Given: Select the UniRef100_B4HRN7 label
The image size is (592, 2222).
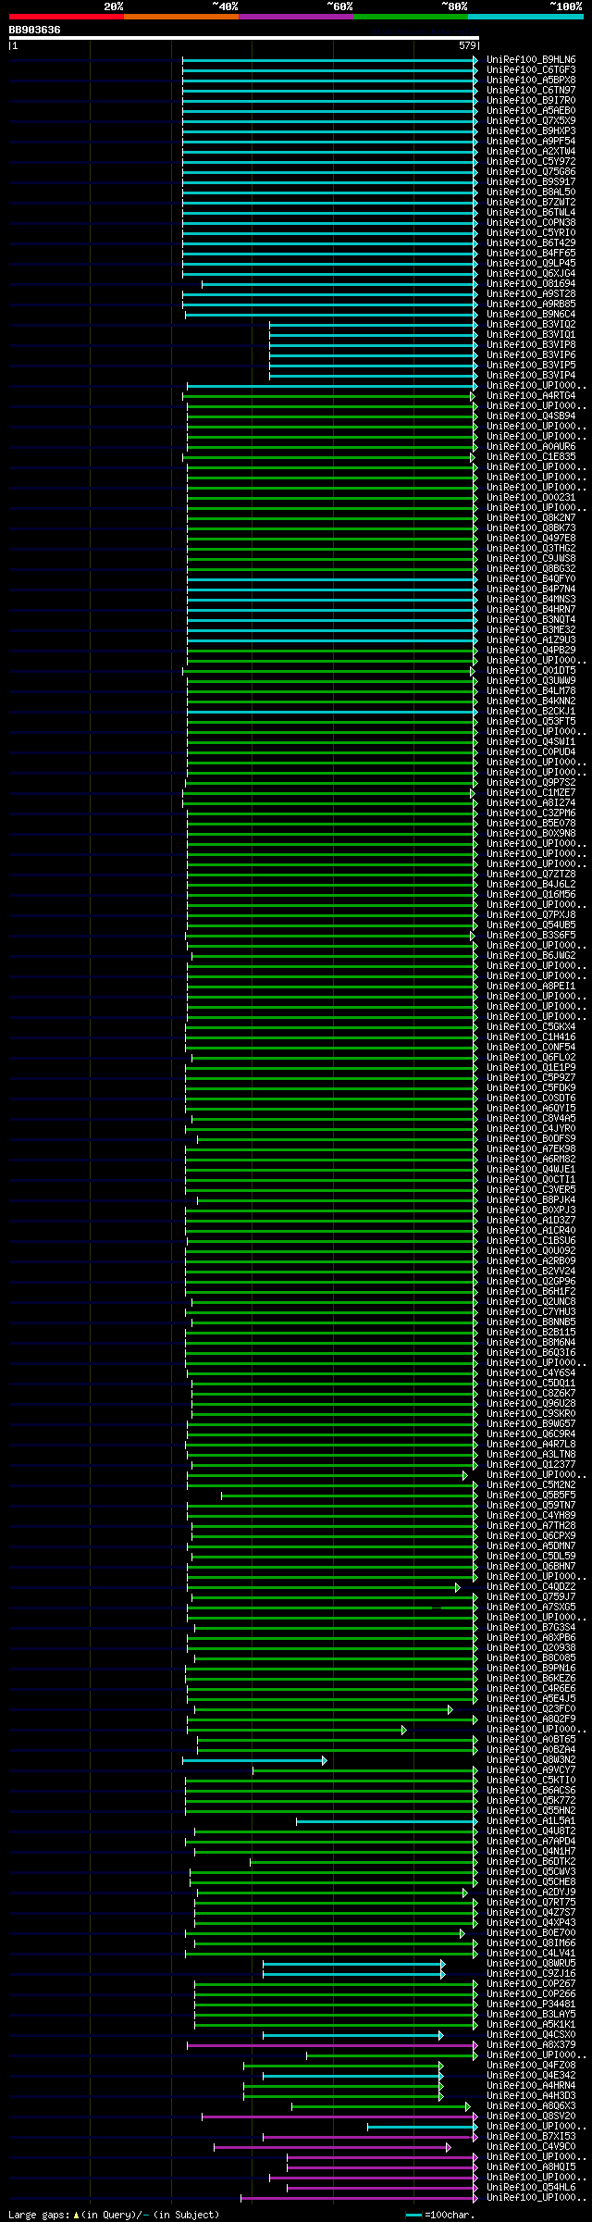Looking at the screenshot, I should click(531, 610).
